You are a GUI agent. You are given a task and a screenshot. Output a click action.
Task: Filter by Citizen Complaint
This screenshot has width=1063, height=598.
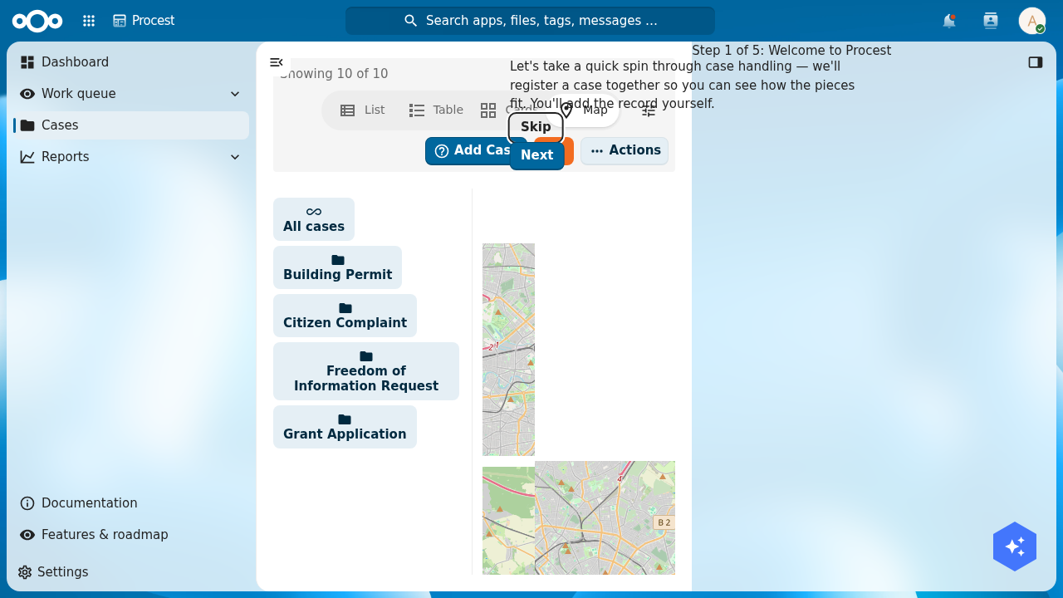pos(345,316)
